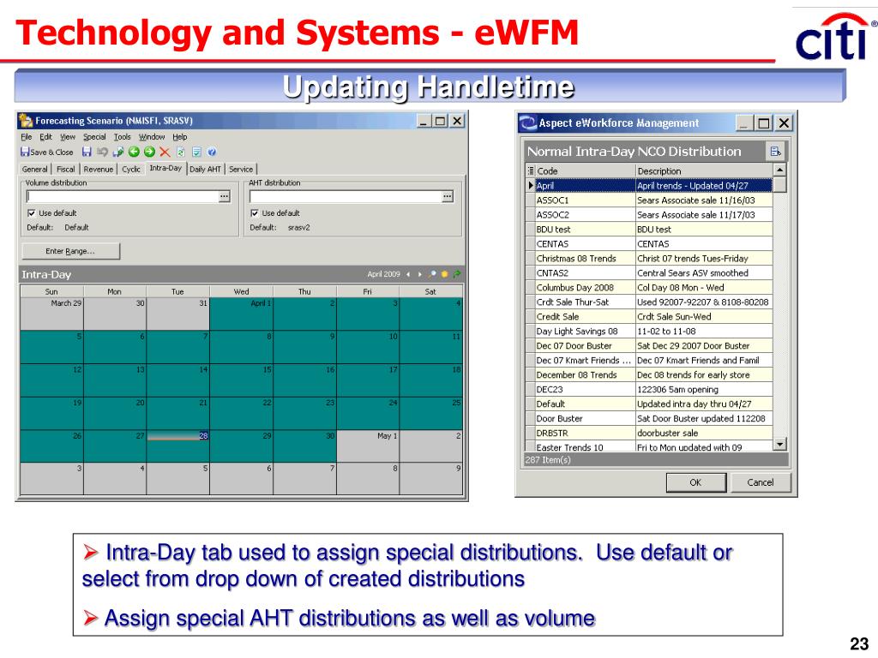
Task: Click the greyed Undo arrow icon
Action: [x=102, y=152]
